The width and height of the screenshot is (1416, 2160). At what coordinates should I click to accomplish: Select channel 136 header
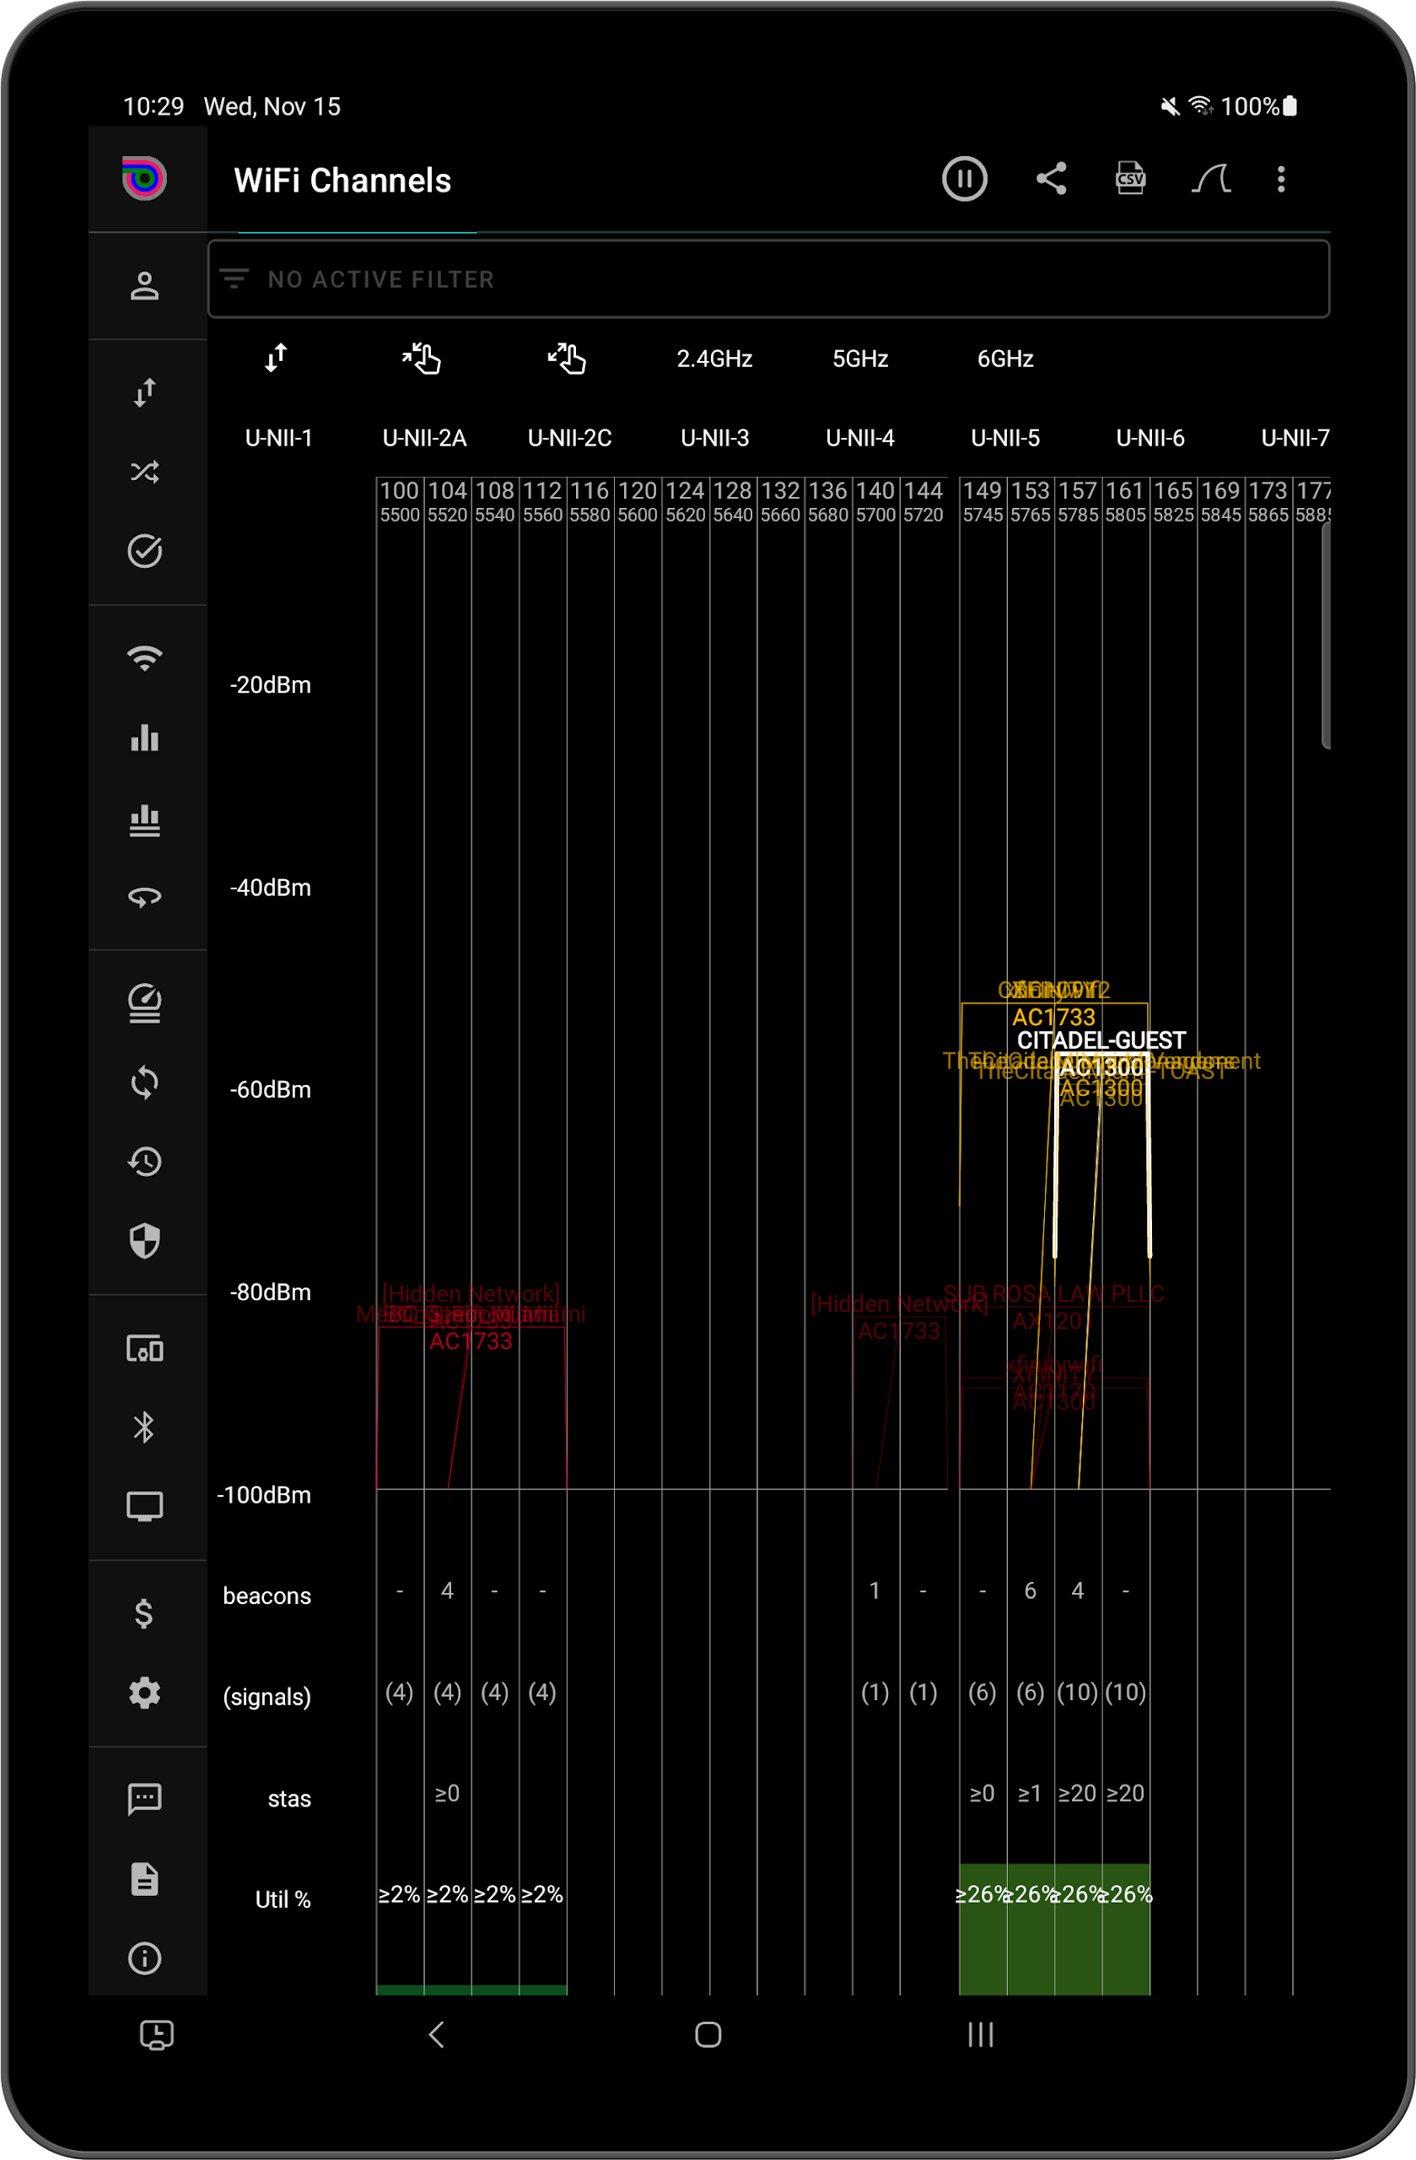(x=828, y=501)
